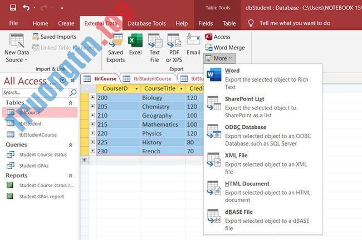Collapse the Queries group
Image resolution: width=362 pixels, height=240 pixels.
coord(70,144)
